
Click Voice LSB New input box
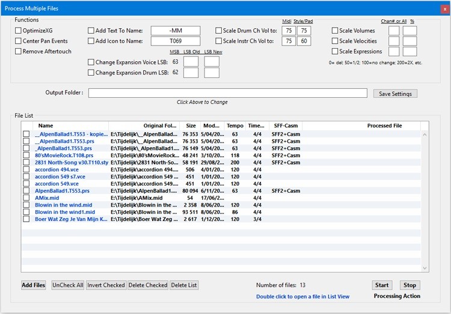click(212, 61)
